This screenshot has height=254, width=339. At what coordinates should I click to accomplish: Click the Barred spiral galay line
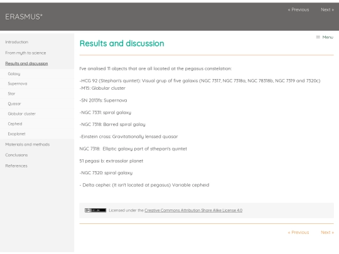pos(112,124)
